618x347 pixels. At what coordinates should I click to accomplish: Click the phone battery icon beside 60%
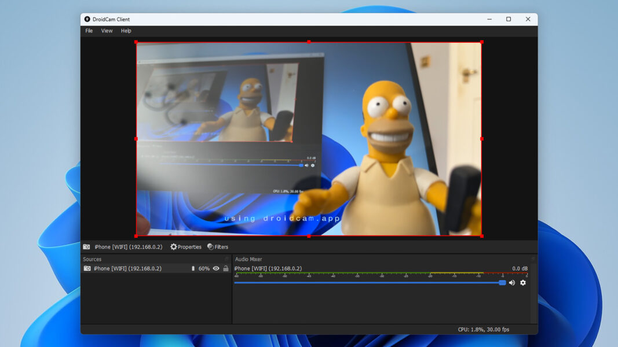pos(193,268)
